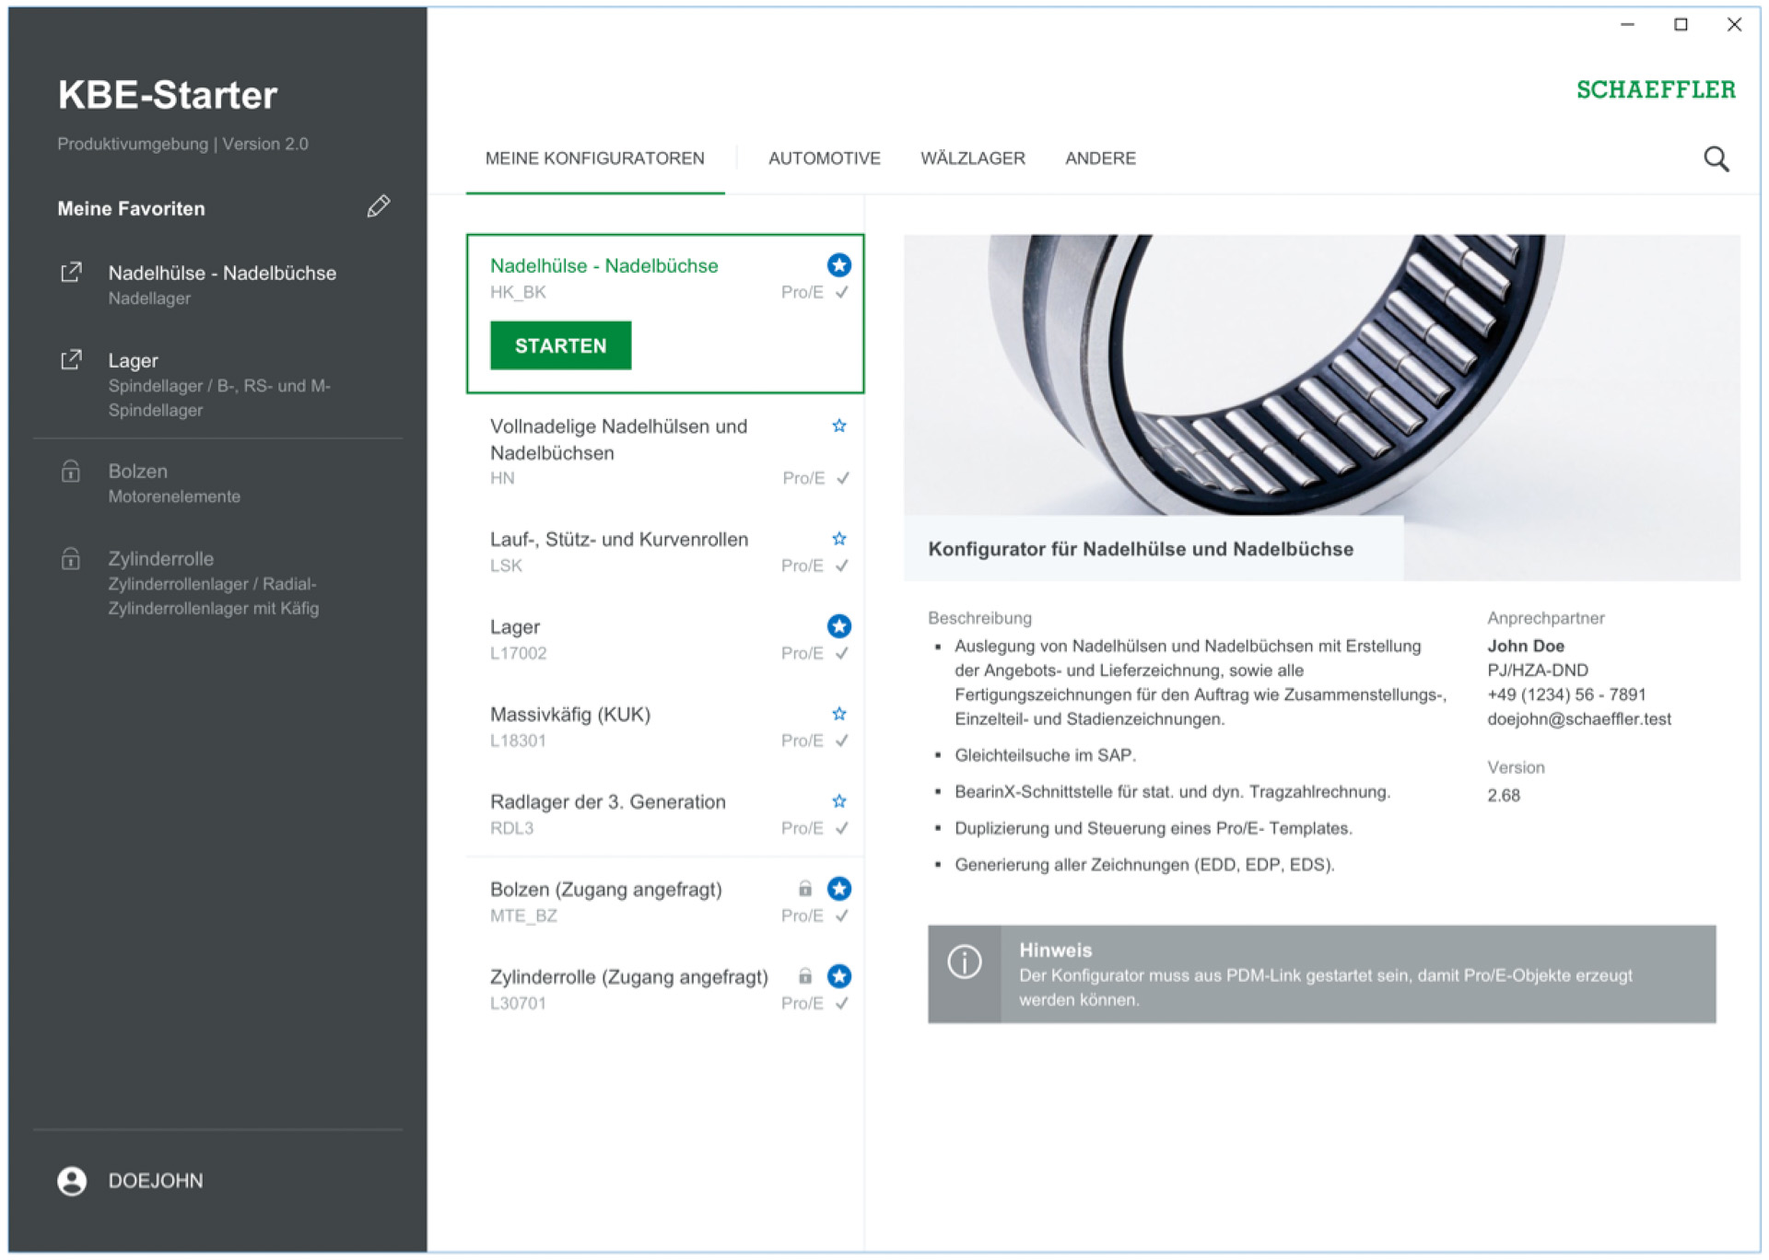Image resolution: width=1769 pixels, height=1260 pixels.
Task: Select Lauf-, Stütz- und Kurvenrollen configurator
Action: [619, 540]
